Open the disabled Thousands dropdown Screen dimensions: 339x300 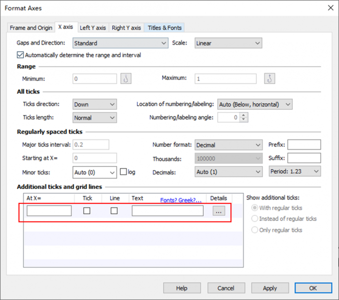pyautogui.click(x=228, y=158)
